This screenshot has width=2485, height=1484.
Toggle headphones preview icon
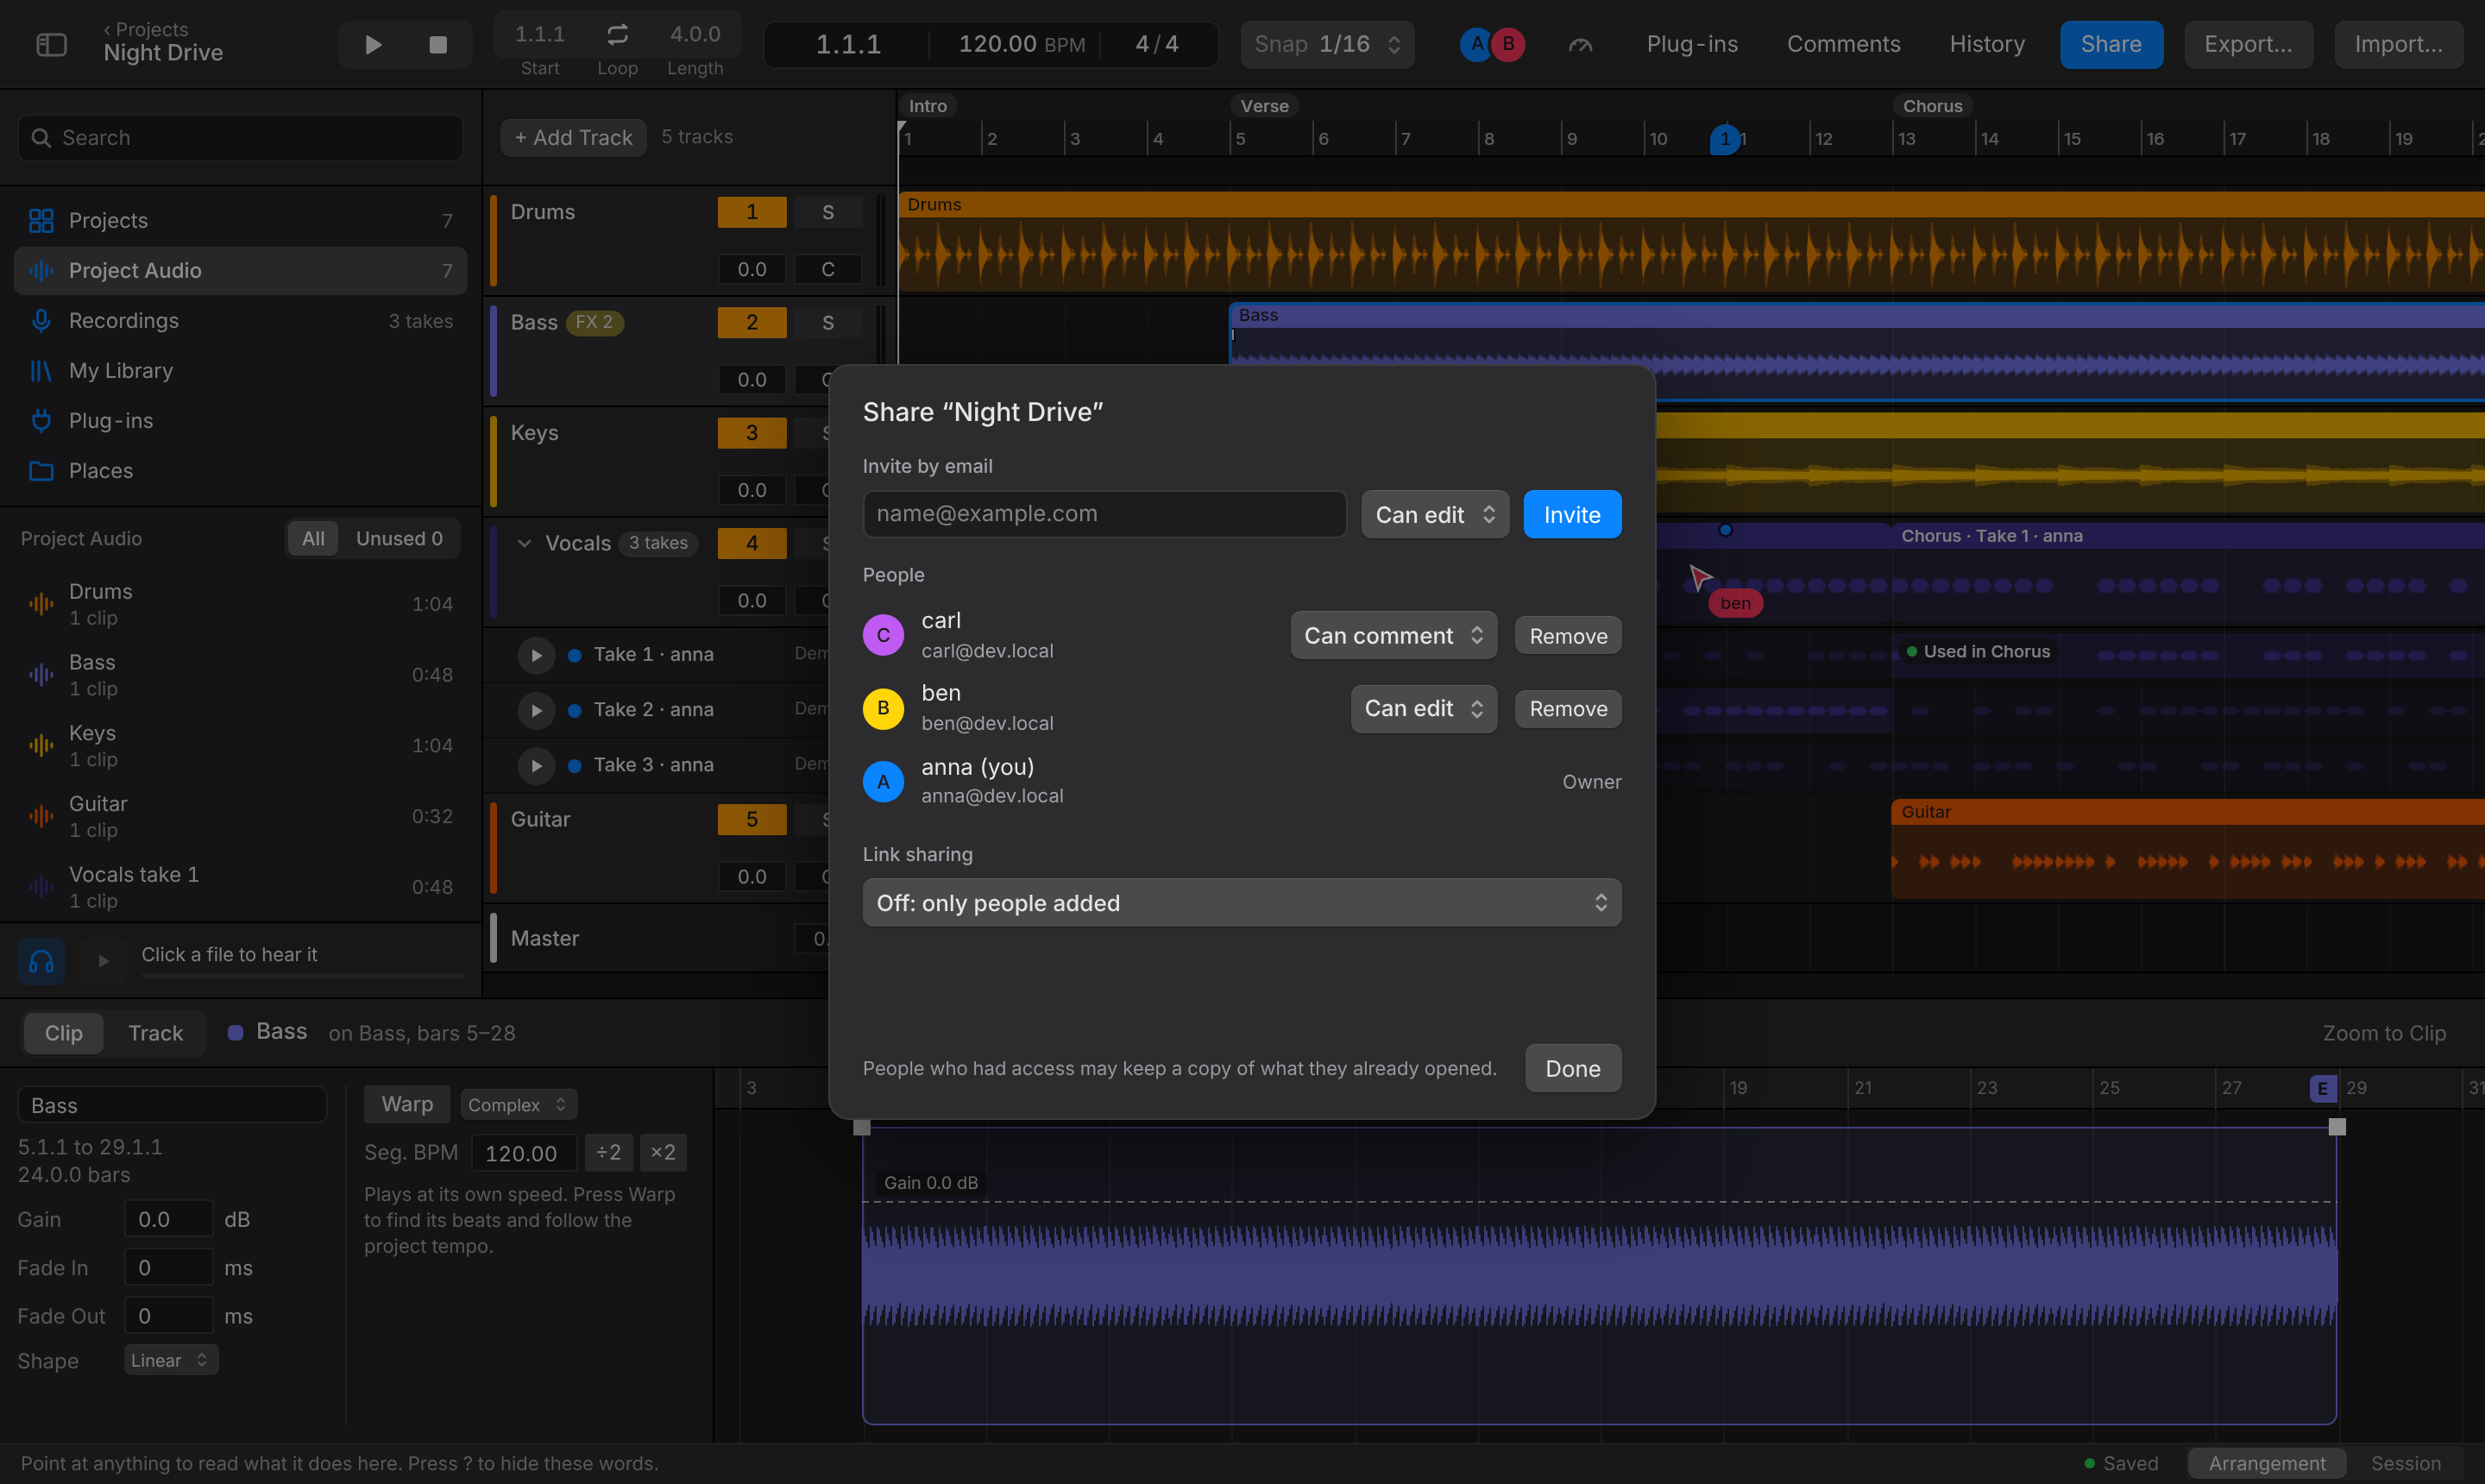coord(41,961)
